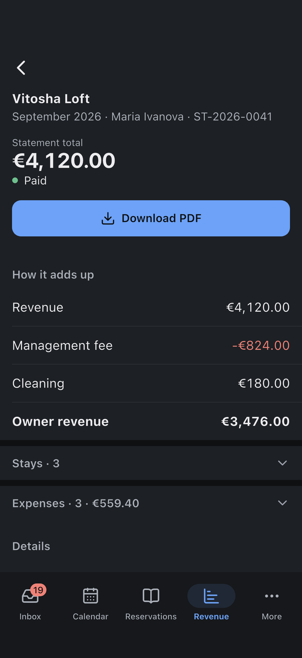Open the More three-dots icon
Viewport: 302px width, 658px height.
pos(271,596)
